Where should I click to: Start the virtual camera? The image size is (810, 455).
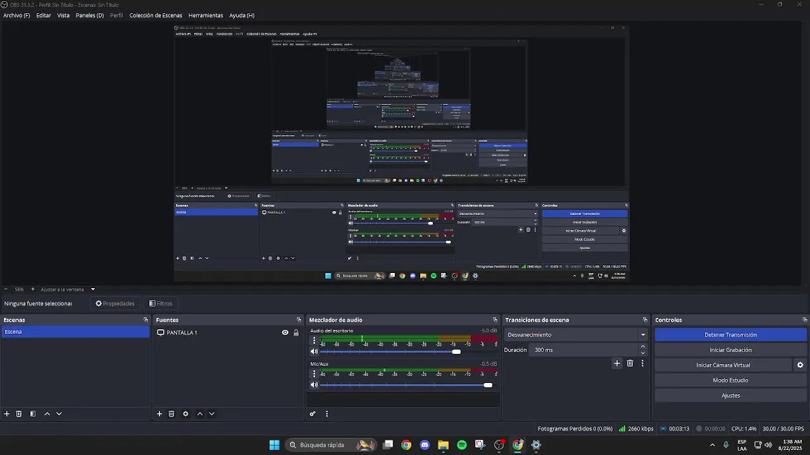click(x=723, y=365)
